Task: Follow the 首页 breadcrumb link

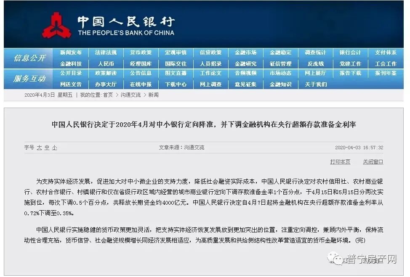Action: (x=108, y=95)
